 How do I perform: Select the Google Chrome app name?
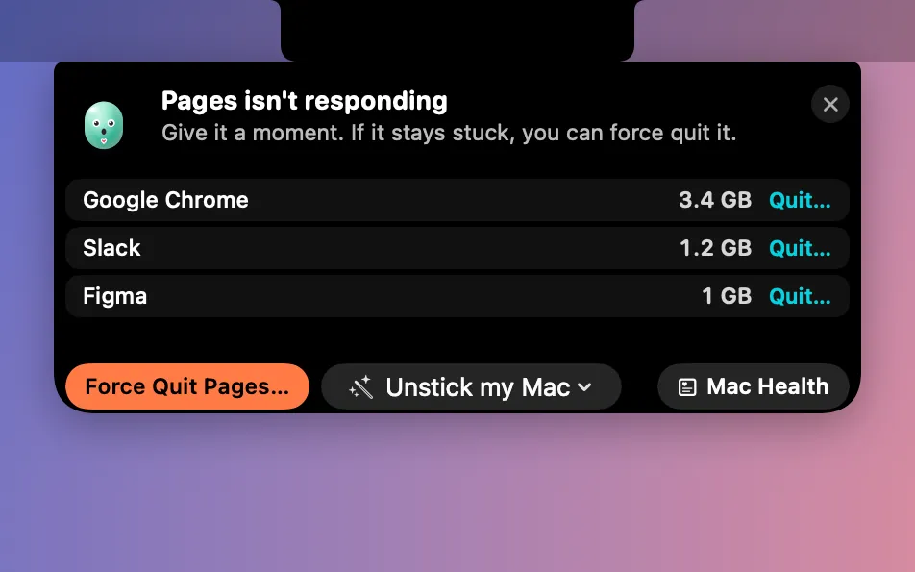(165, 200)
